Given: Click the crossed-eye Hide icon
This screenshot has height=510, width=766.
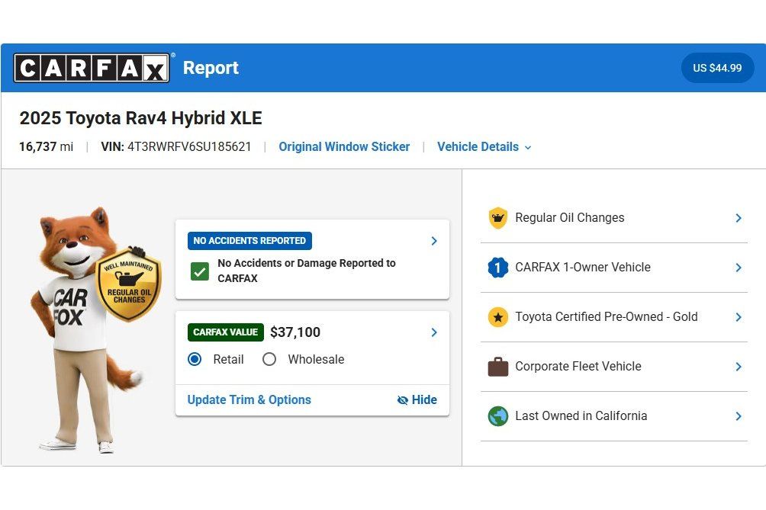Looking at the screenshot, I should coord(403,400).
